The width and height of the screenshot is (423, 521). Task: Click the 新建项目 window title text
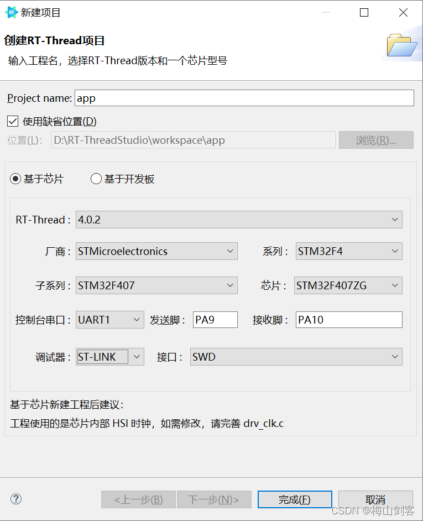40,13
